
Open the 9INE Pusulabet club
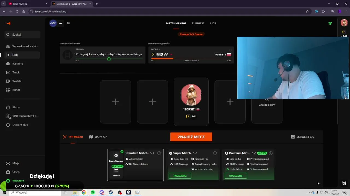pyautogui.click(x=22, y=116)
